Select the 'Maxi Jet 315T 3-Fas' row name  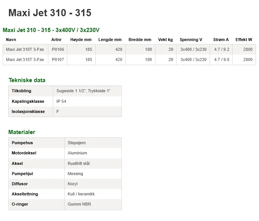coord(25,59)
